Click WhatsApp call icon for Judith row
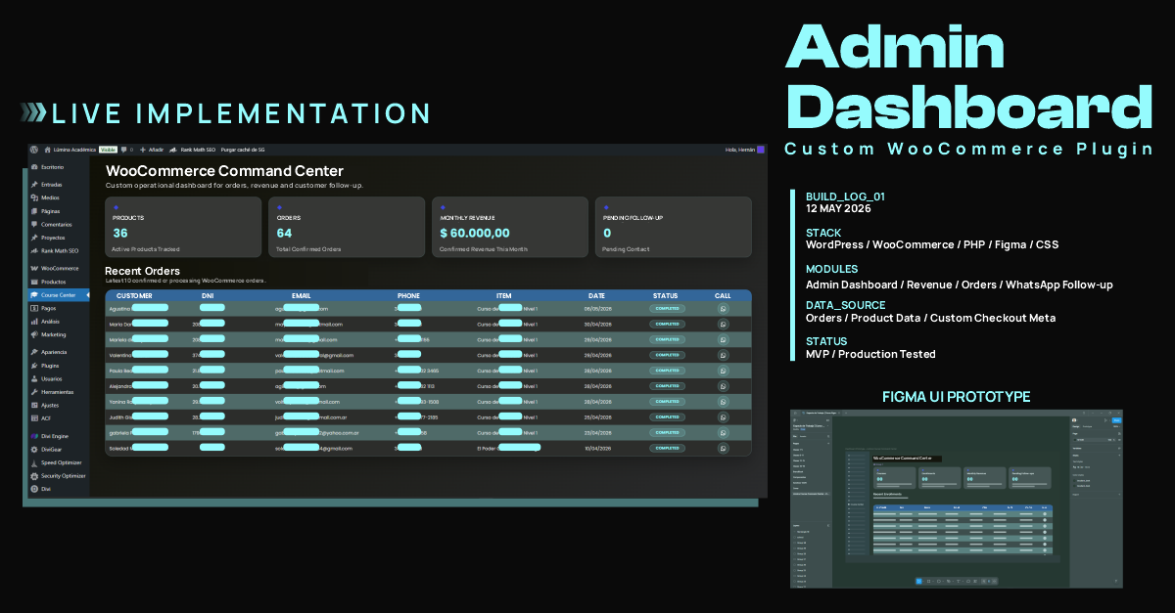 [723, 417]
